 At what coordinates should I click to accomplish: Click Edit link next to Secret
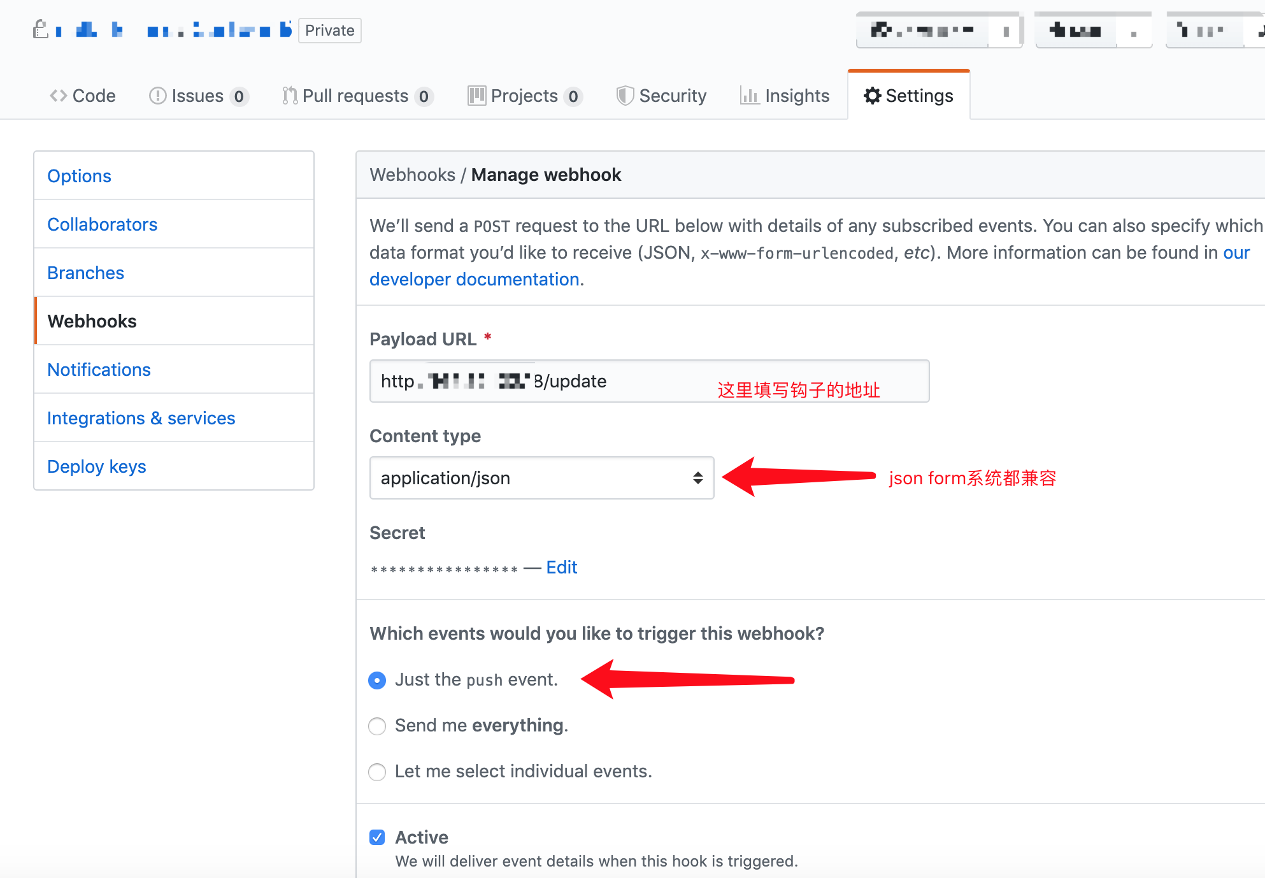pos(561,567)
